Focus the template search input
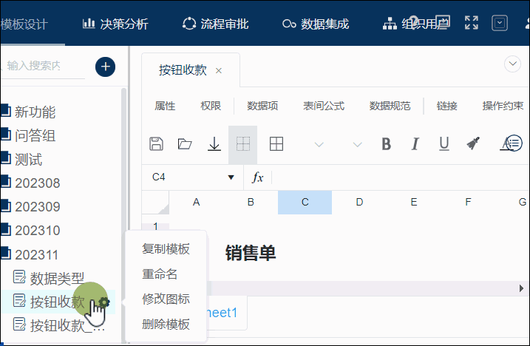Viewport: 530px width, 346px height. pyautogui.click(x=42, y=66)
